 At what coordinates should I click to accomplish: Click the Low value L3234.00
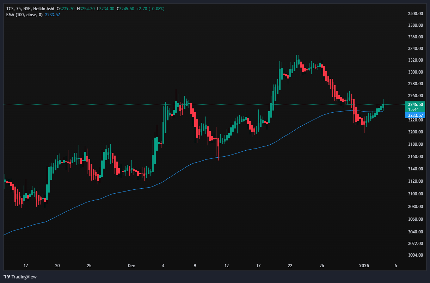tap(105, 8)
